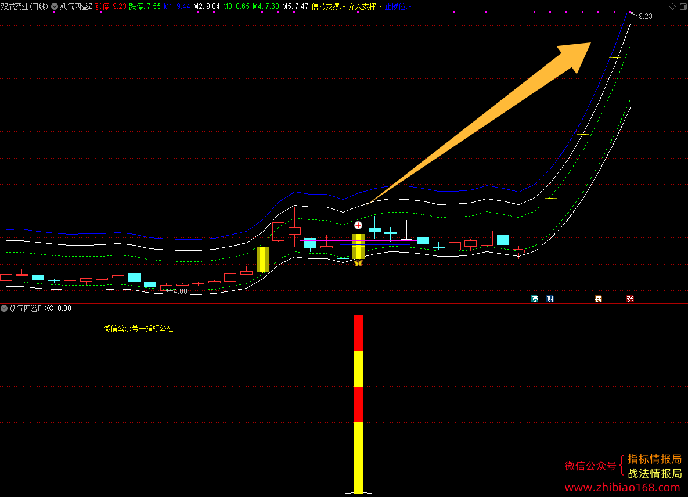Image resolution: width=688 pixels, height=497 pixels.
Task: Click the yellow text 微信公众号—指标公社
Action: pos(138,328)
